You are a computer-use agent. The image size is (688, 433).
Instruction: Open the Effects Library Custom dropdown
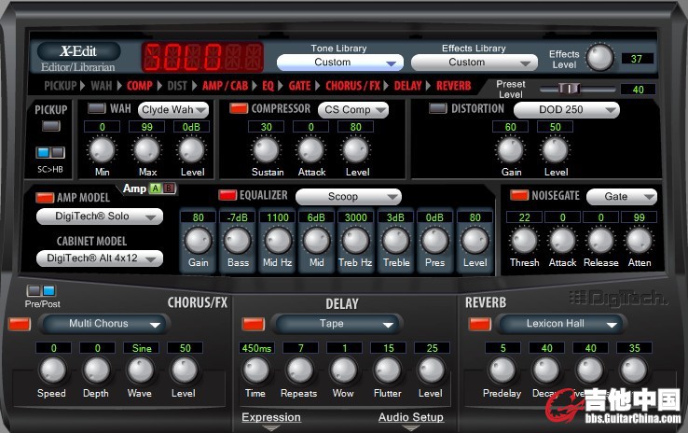475,63
